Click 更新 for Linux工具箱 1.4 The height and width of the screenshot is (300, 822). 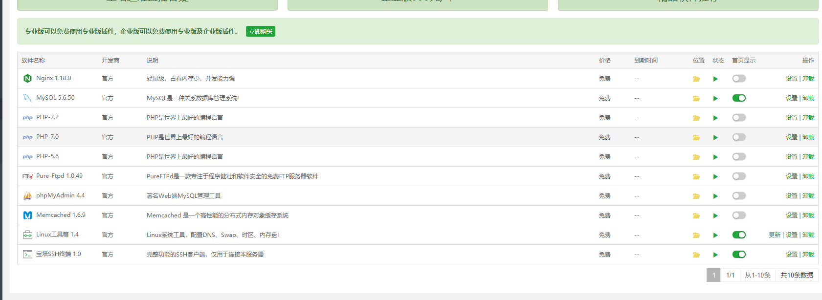click(775, 235)
